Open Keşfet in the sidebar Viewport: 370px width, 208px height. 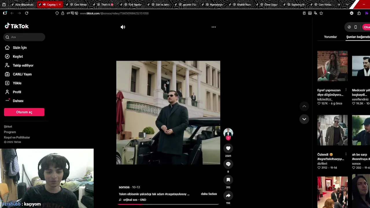click(x=18, y=57)
